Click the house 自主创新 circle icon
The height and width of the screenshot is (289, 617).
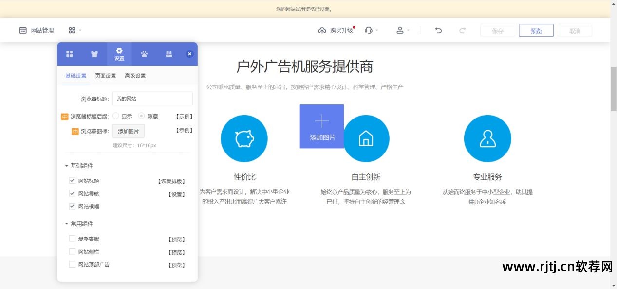click(x=366, y=139)
